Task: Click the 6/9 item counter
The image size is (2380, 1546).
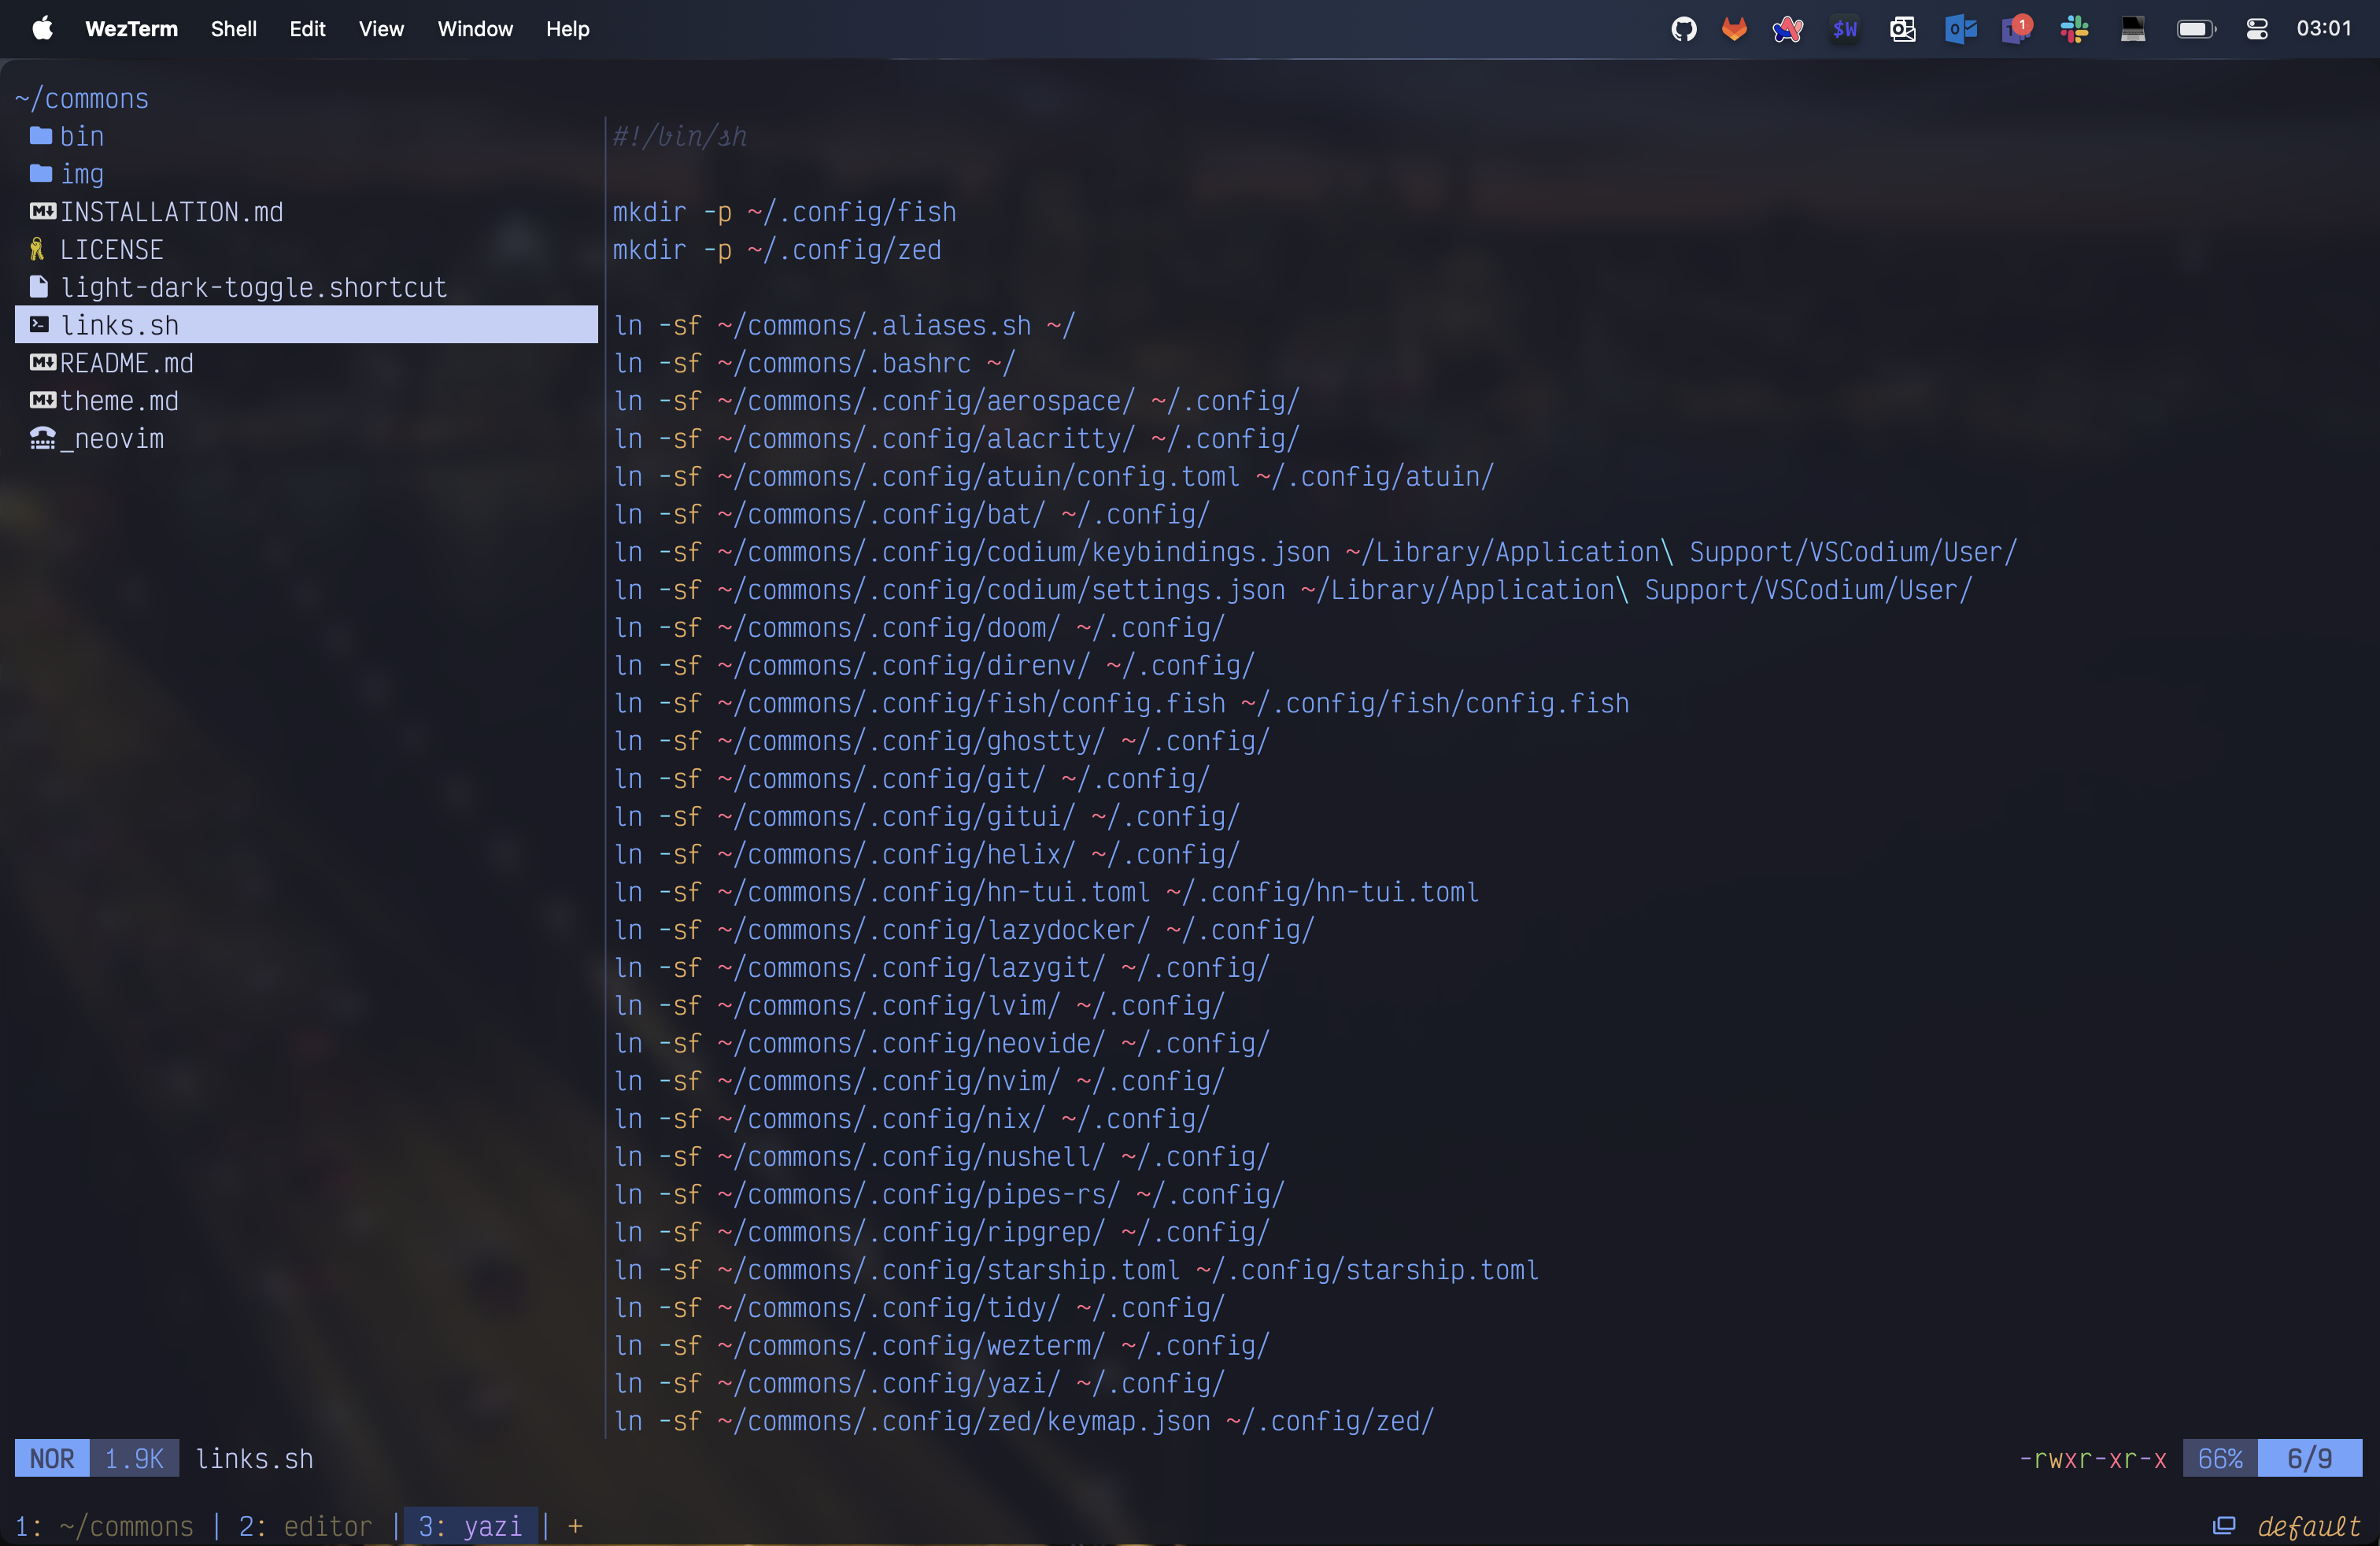Action: (x=2310, y=1458)
